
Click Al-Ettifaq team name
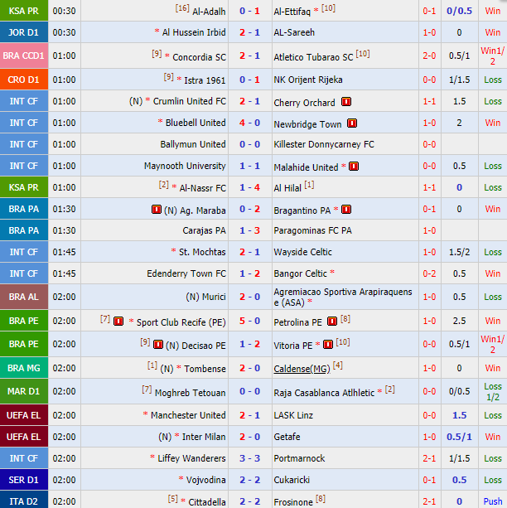click(x=292, y=12)
